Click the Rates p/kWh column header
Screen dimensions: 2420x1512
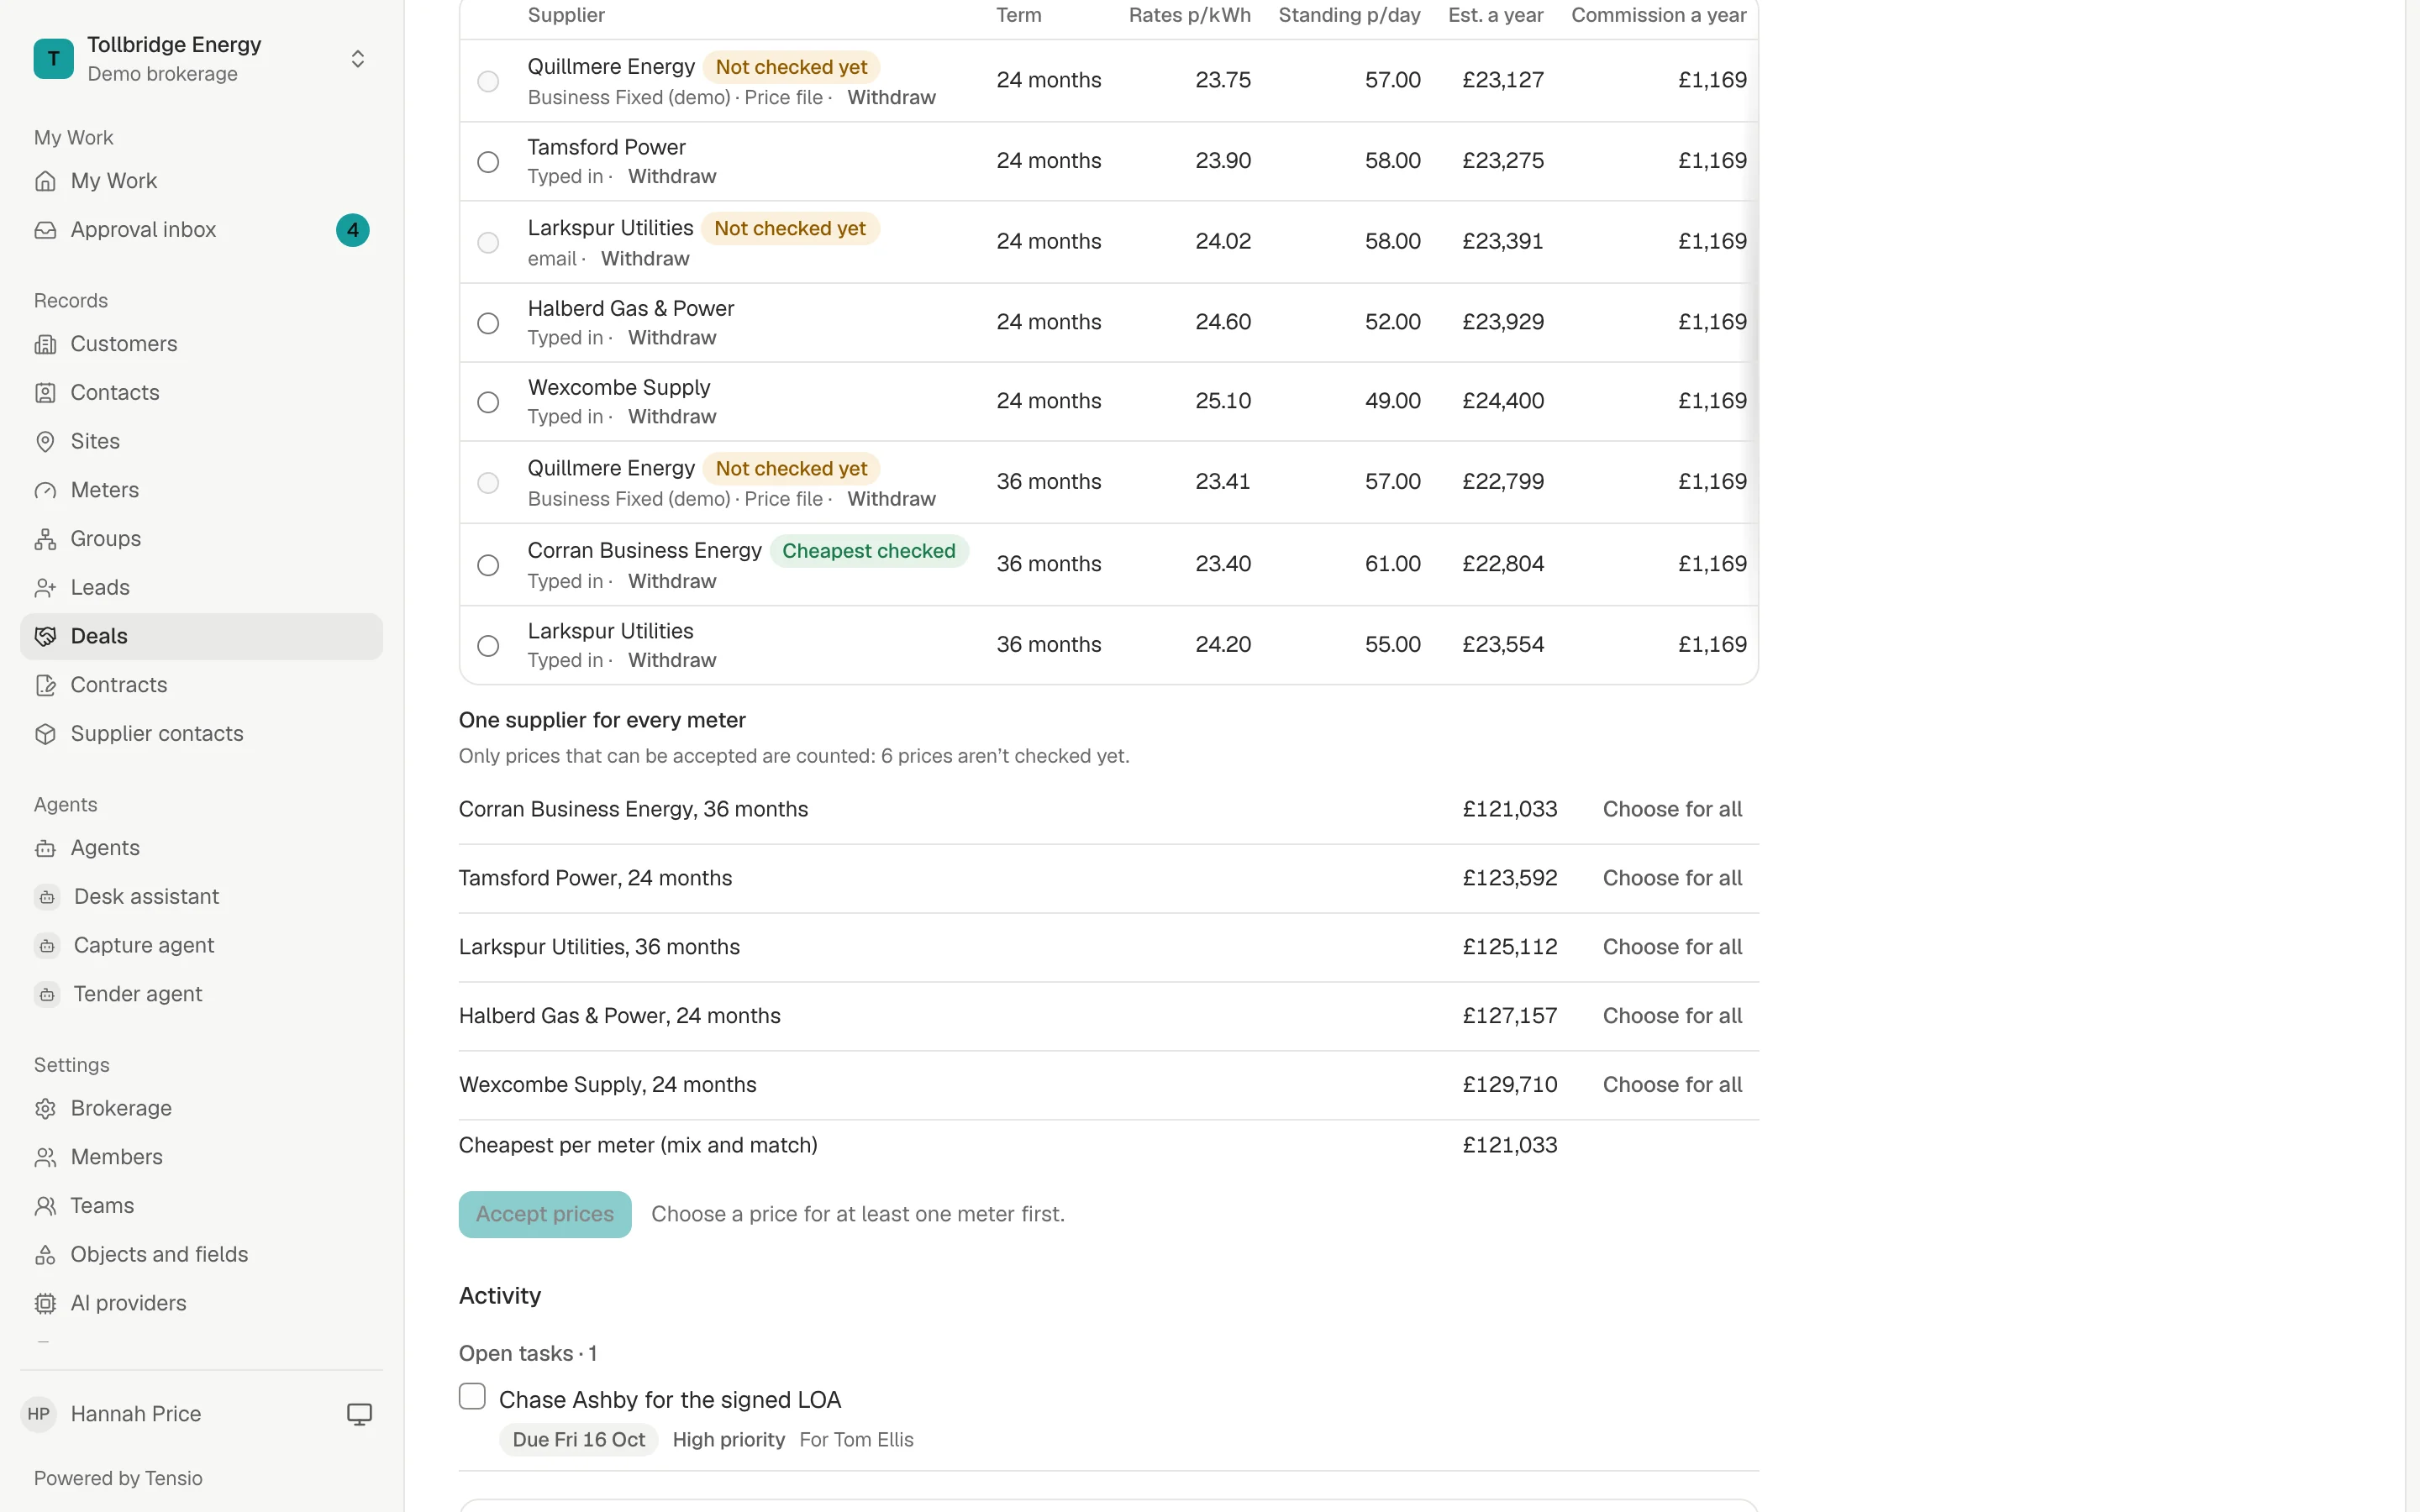(1189, 15)
